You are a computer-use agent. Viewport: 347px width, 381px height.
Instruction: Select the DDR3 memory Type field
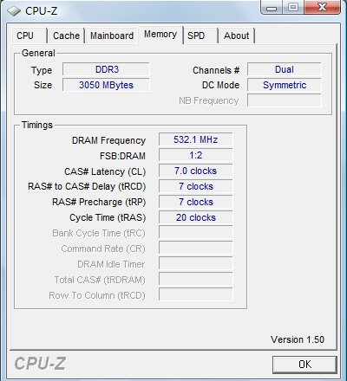pyautogui.click(x=106, y=69)
